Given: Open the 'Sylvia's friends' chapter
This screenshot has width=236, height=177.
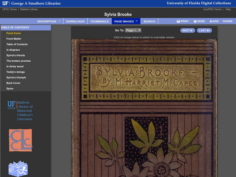Looking at the screenshot, I should 16,55.
